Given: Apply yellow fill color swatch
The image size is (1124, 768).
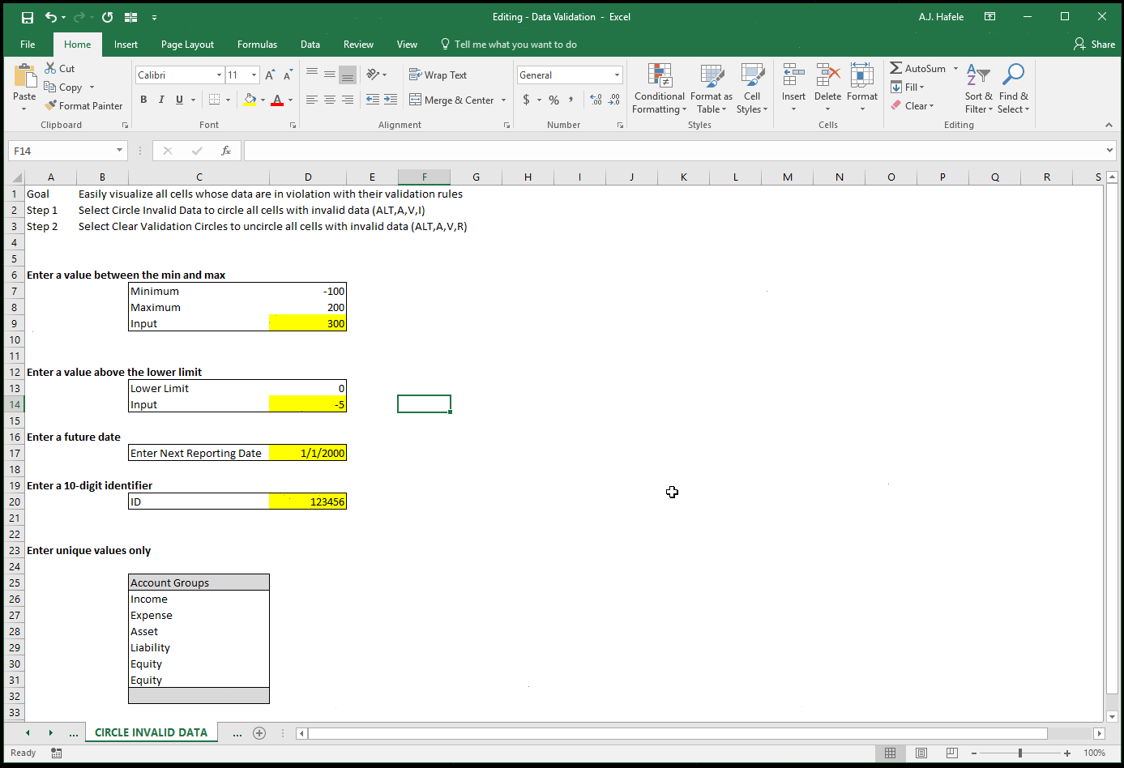Looking at the screenshot, I should click(250, 100).
